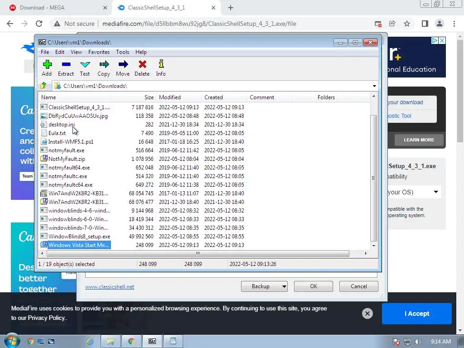Open the Windows Start orb

tap(12, 341)
